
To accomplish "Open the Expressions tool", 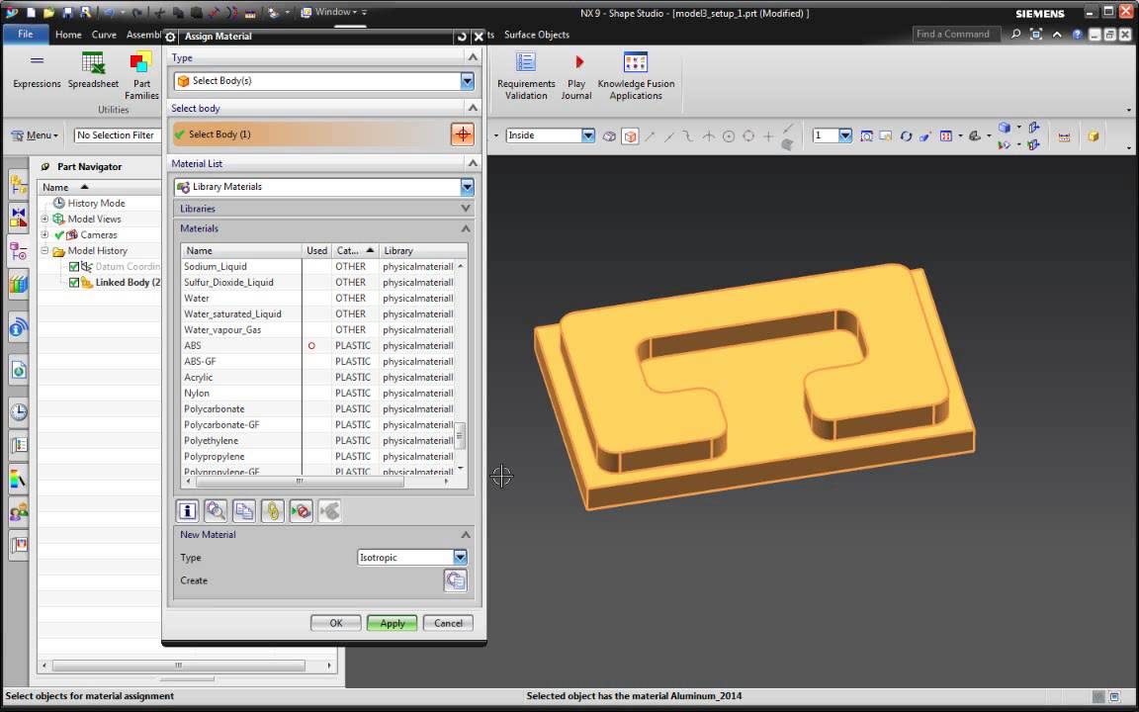I will click(x=37, y=70).
